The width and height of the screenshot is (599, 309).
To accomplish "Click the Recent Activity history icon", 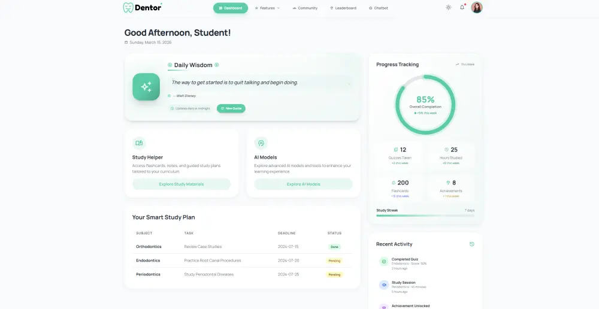I will [472, 244].
